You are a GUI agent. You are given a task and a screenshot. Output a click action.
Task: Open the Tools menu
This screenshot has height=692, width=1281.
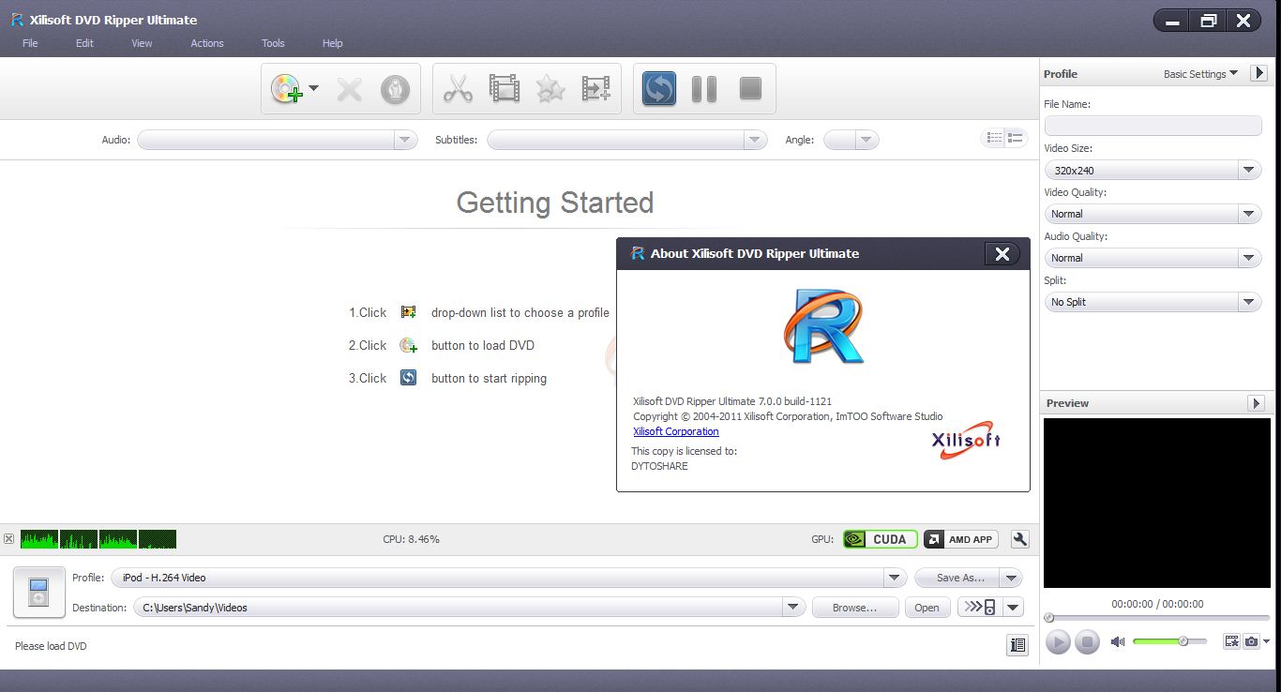[273, 43]
